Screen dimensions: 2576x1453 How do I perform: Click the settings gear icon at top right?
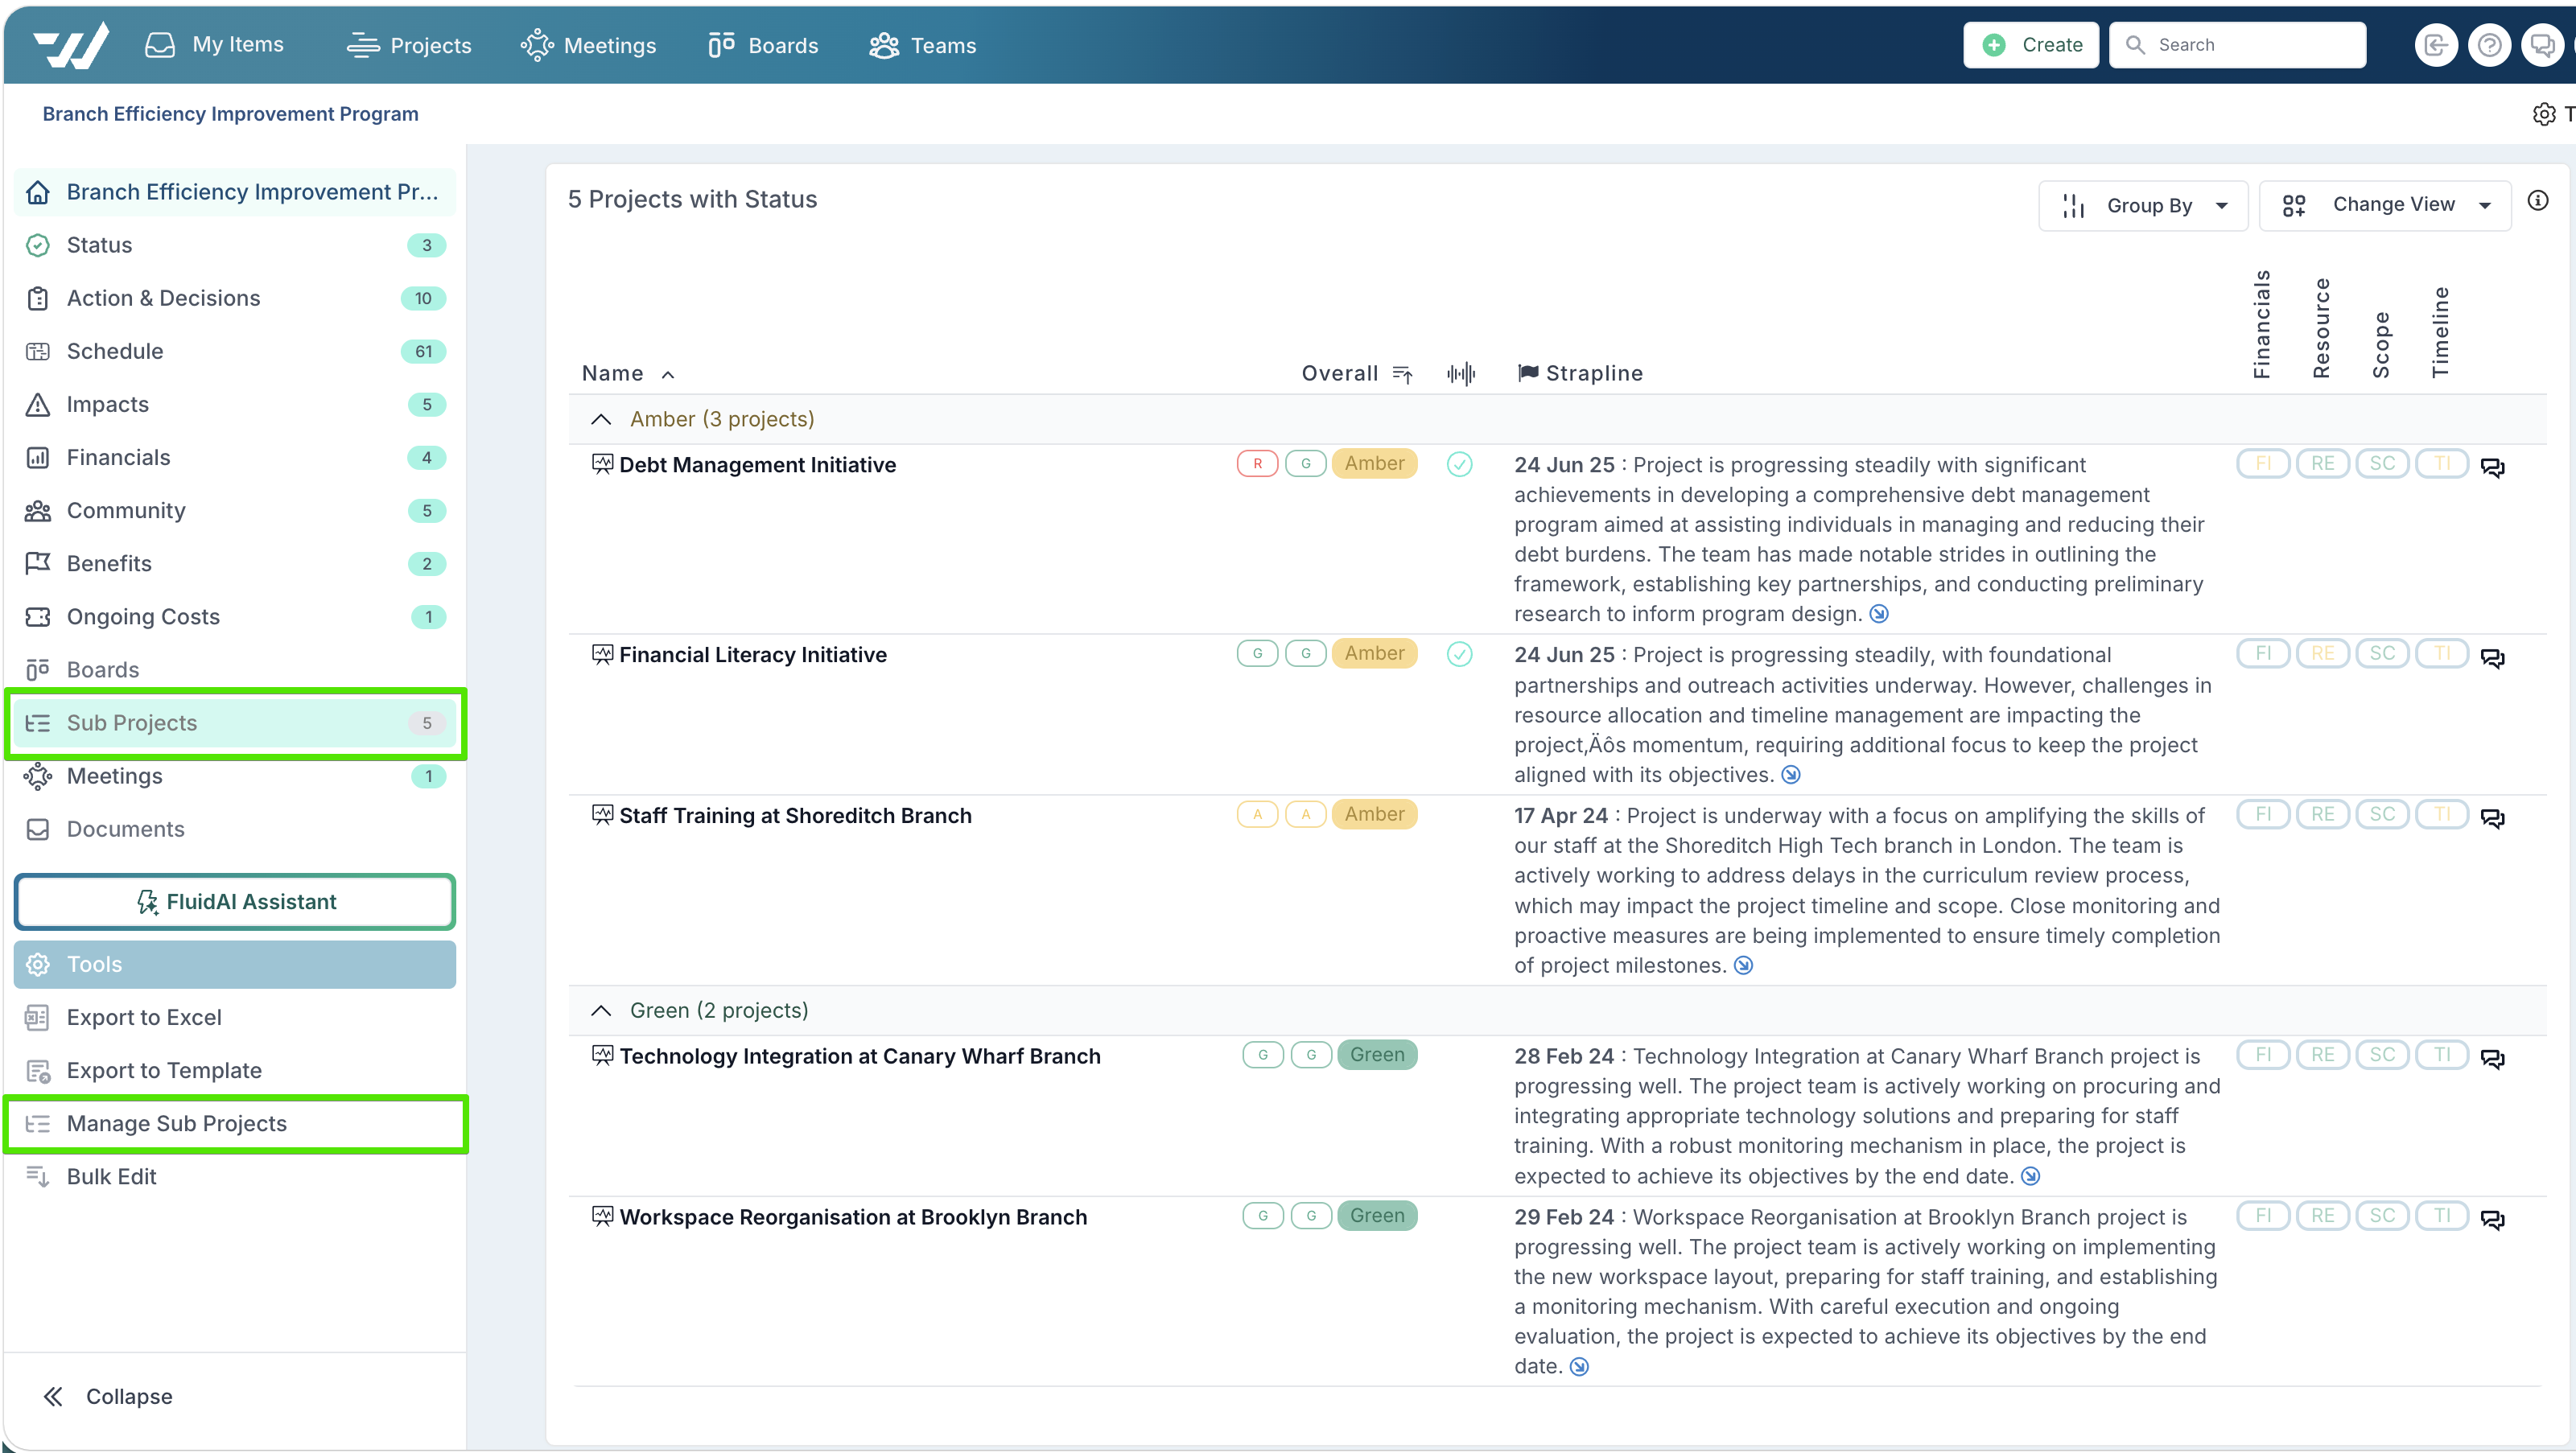(2544, 114)
